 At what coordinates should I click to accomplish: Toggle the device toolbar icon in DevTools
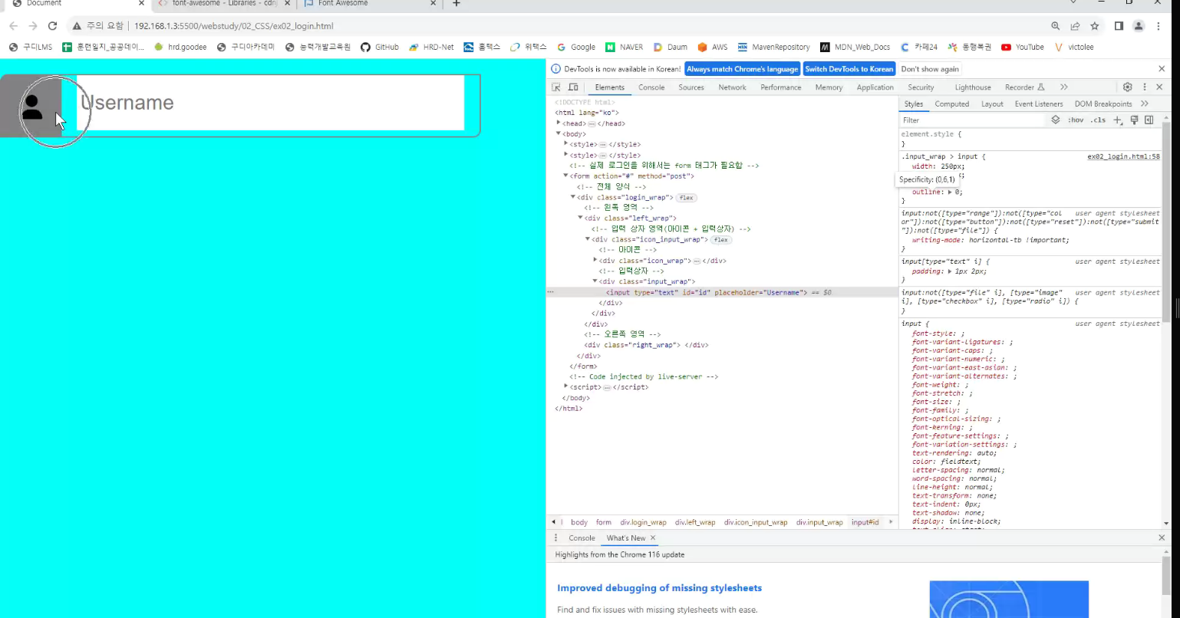(x=573, y=87)
